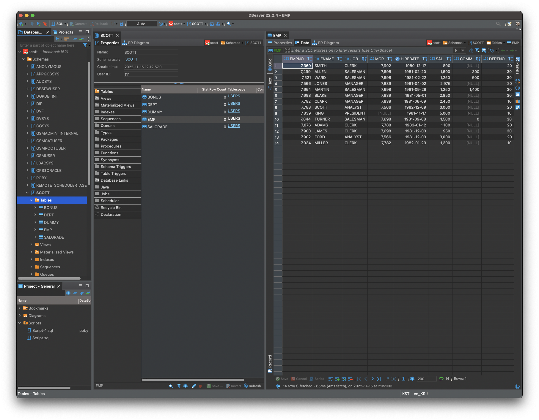Open custom filter funnel in EMP toolbar
539x420 pixels.
coord(477,50)
